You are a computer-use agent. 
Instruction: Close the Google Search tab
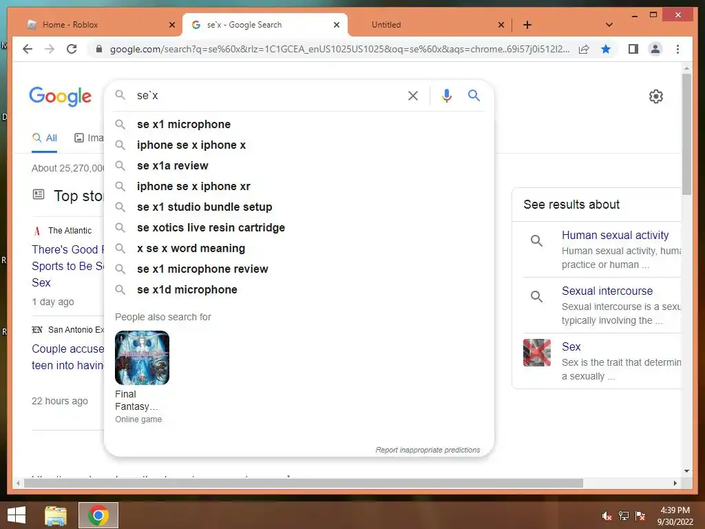point(336,25)
